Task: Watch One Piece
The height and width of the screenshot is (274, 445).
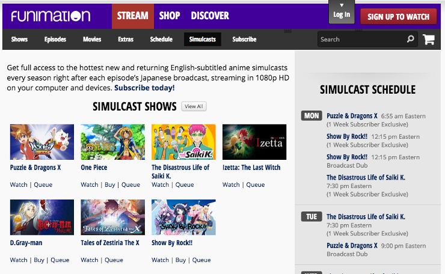Action: (x=90, y=184)
